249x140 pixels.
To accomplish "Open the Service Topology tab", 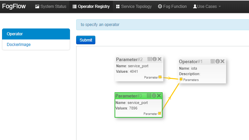I will click(134, 7).
